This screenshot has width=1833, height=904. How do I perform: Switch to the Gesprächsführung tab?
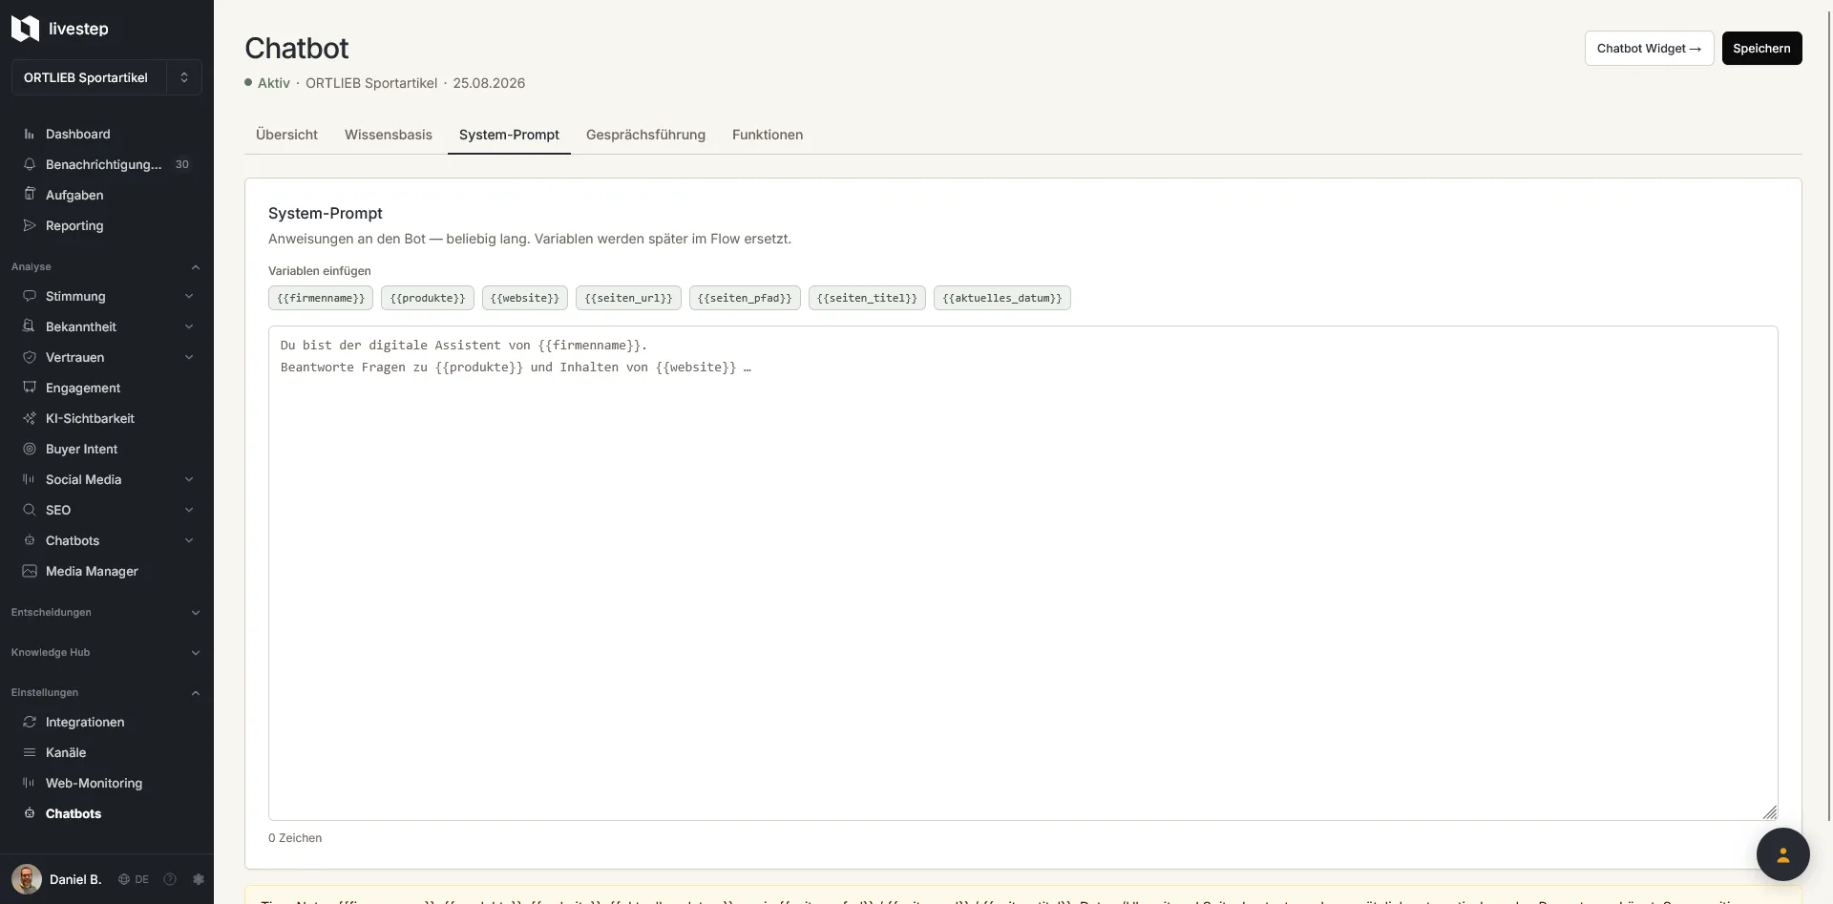(x=645, y=136)
